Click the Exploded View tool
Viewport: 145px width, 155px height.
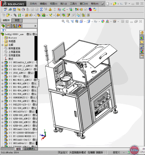pos(68,15)
